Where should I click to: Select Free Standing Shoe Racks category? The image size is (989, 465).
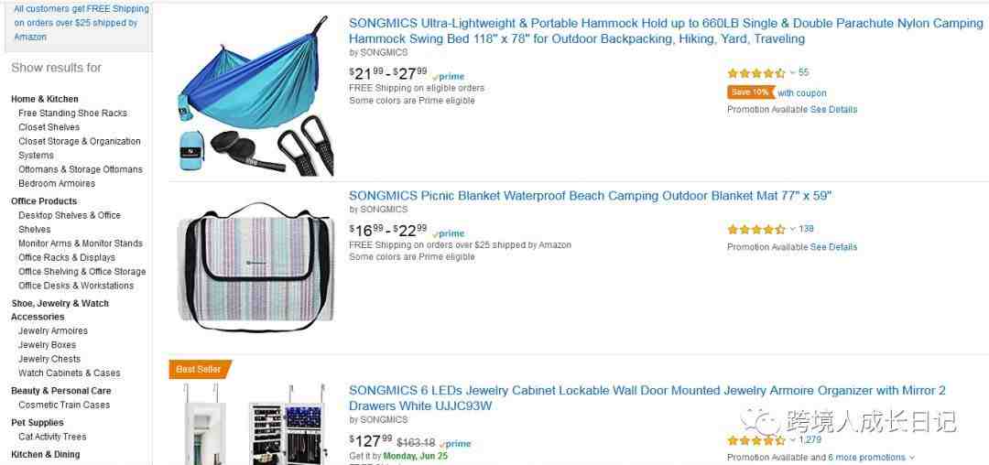72,114
